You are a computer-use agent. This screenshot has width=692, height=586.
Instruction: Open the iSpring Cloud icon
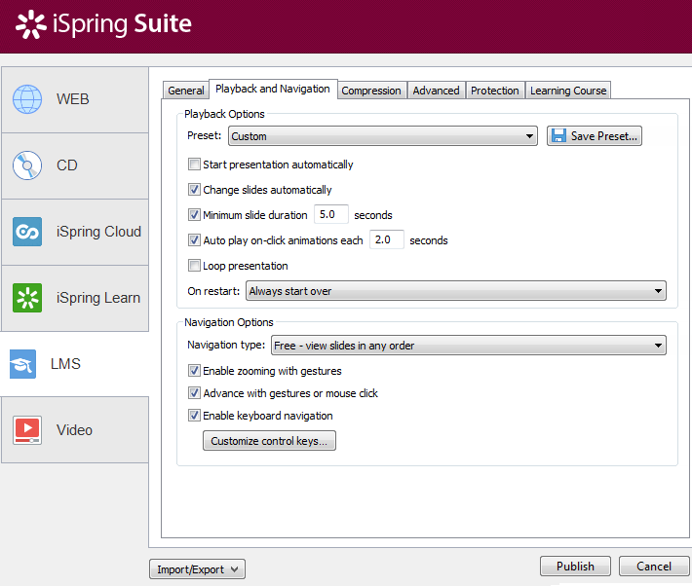coord(27,232)
